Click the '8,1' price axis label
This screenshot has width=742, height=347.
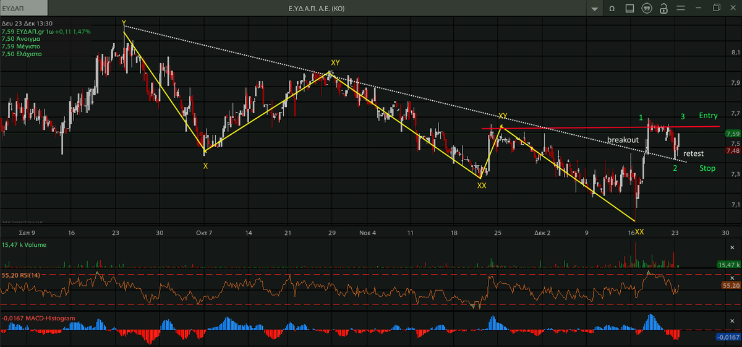click(736, 53)
